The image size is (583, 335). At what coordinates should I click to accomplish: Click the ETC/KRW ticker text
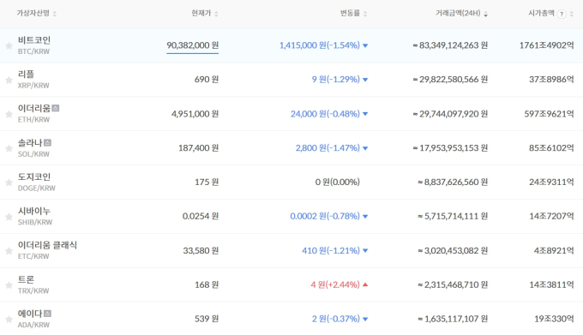33,257
